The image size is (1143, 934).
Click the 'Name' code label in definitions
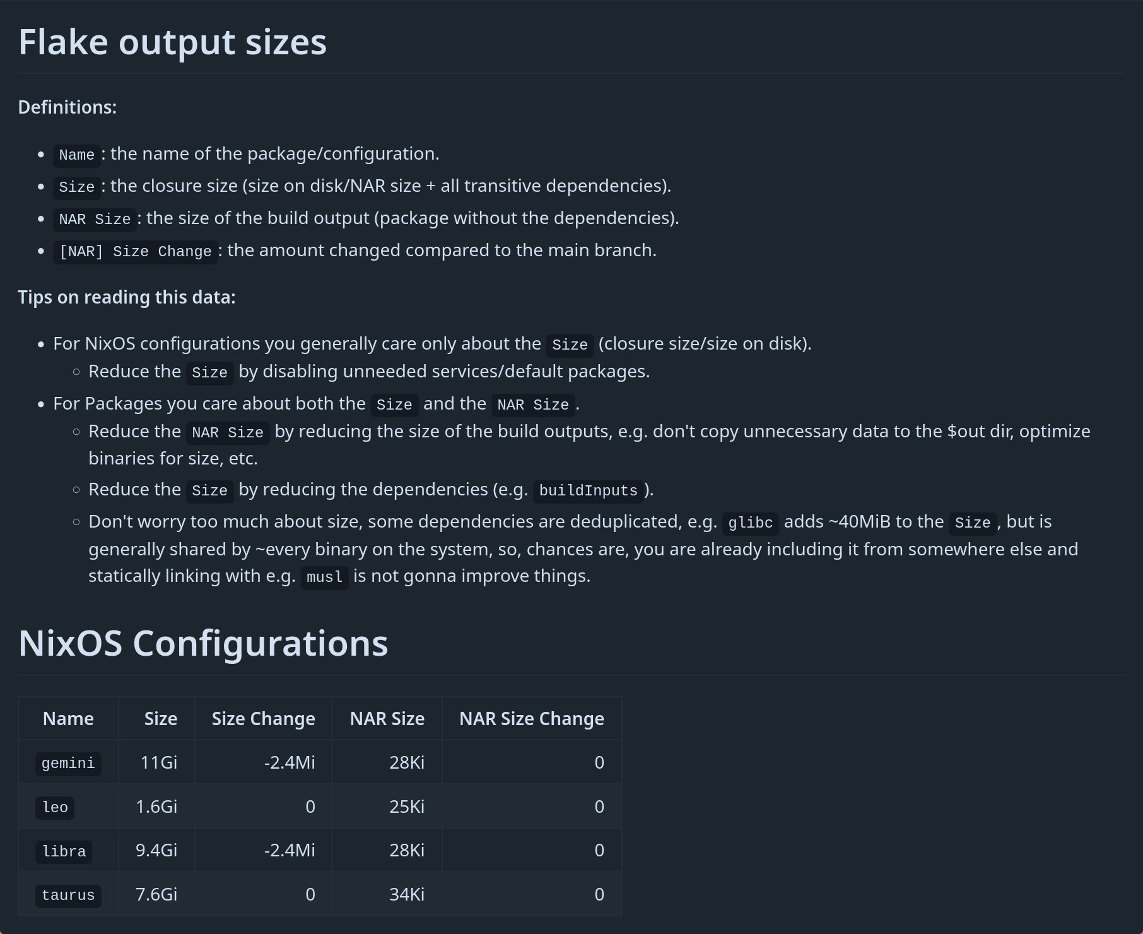click(77, 155)
